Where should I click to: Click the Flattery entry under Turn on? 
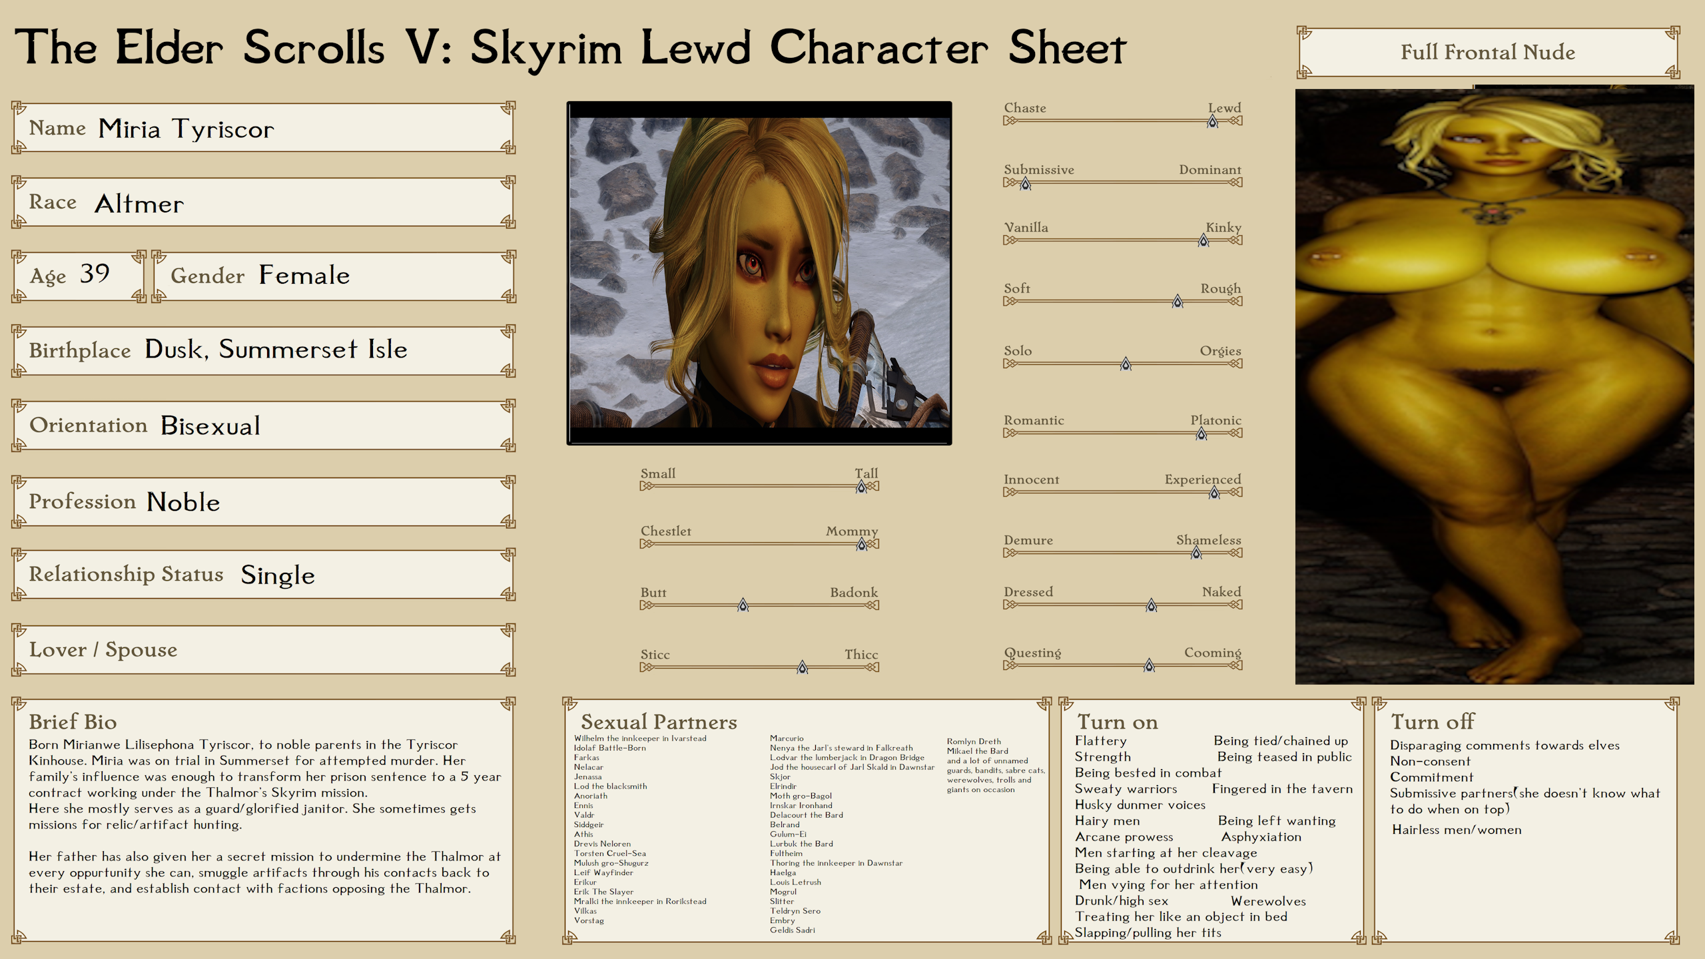pos(1101,741)
